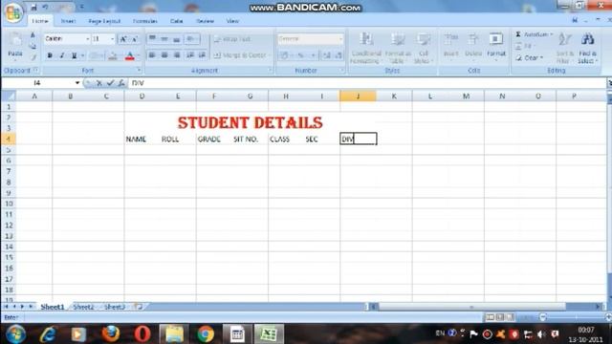The height and width of the screenshot is (344, 612).
Task: Toggle underline formatting
Action: coord(74,55)
